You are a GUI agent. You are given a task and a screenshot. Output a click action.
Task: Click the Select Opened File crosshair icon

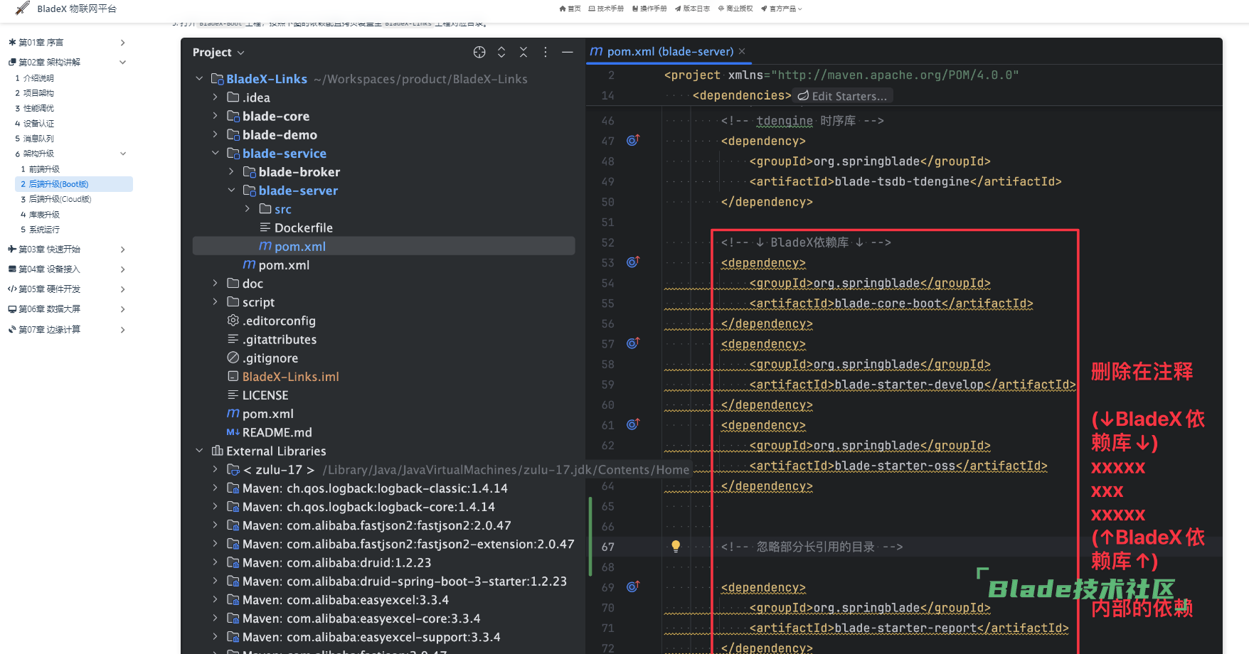point(479,52)
